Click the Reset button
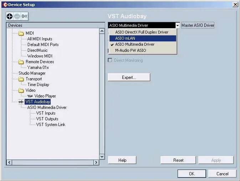This screenshot has width=240, height=181. tap(178, 160)
